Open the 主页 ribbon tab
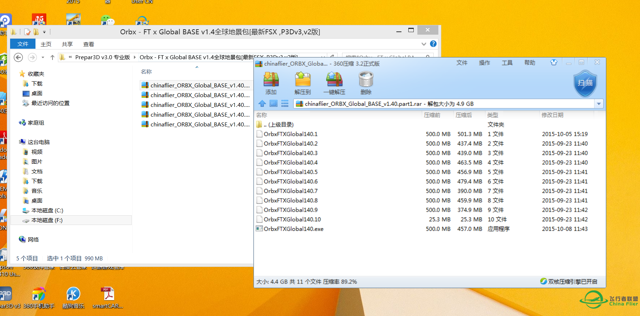 (x=46, y=44)
